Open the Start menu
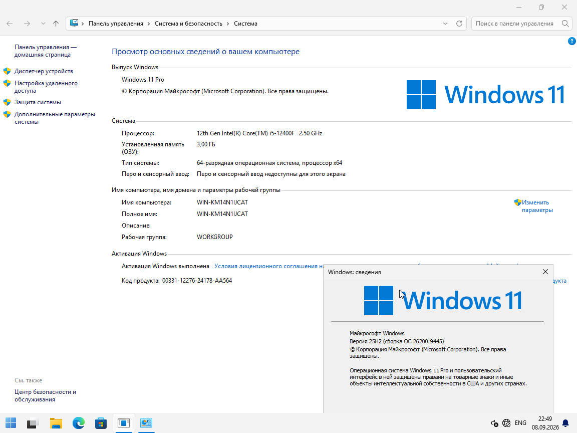The image size is (577, 433). [11, 423]
